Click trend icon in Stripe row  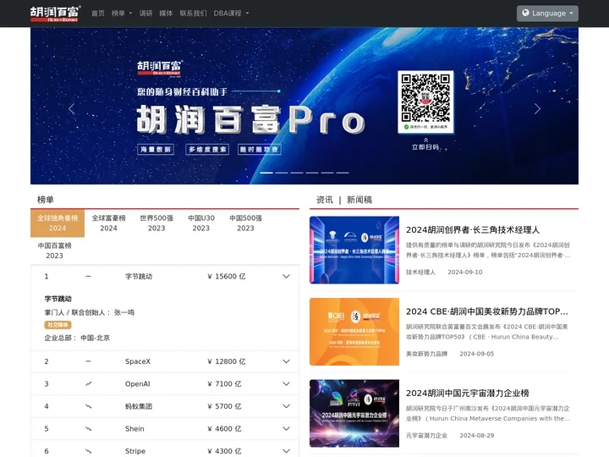point(88,451)
